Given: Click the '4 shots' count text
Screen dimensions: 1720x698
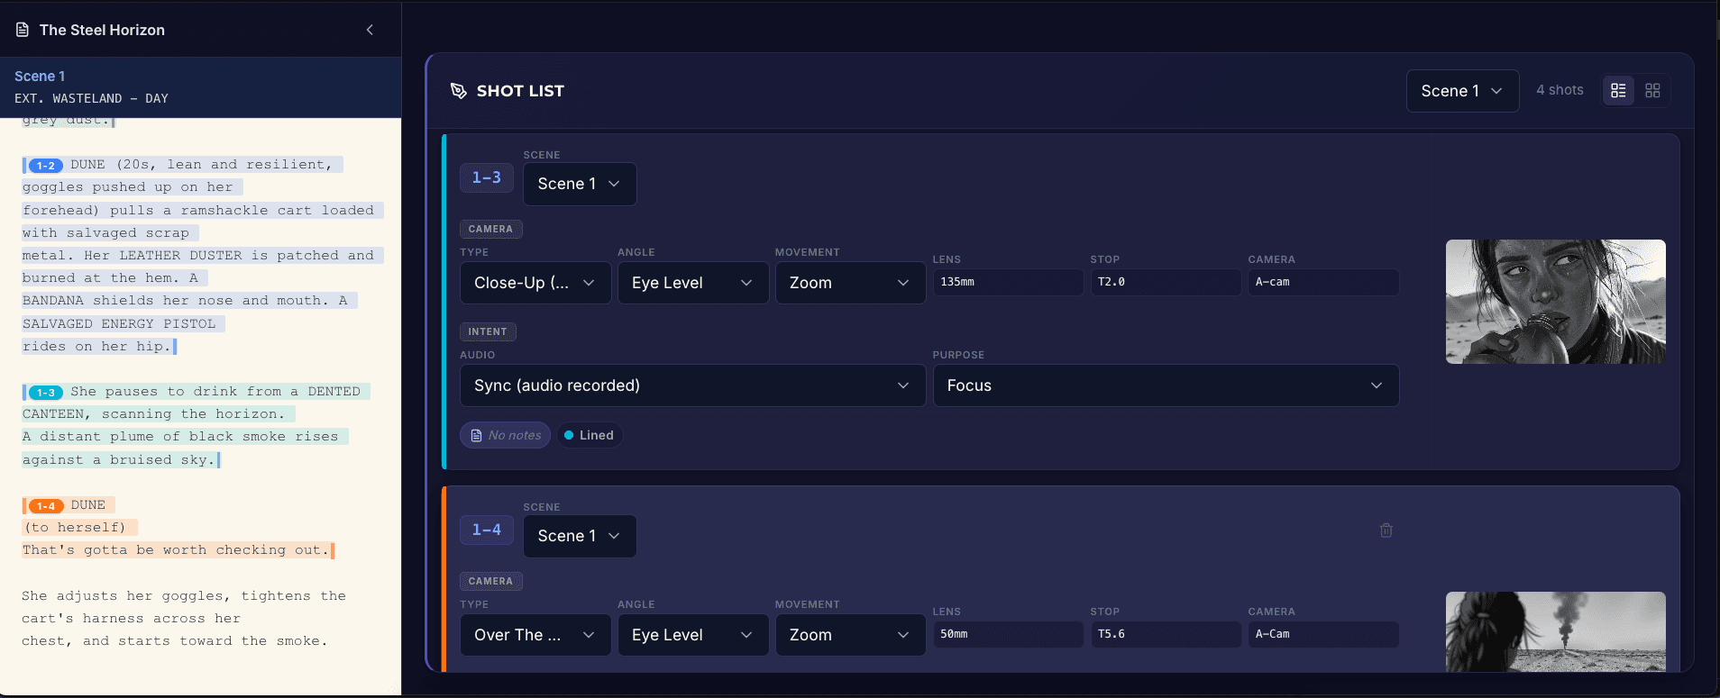Looking at the screenshot, I should [x=1560, y=90].
